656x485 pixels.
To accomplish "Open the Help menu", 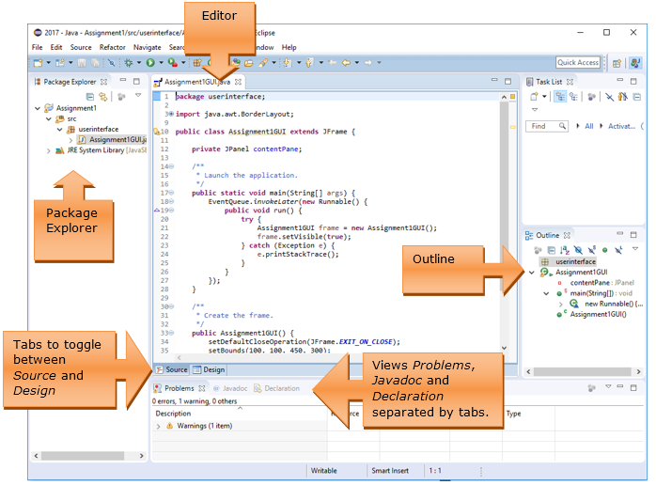I will coord(289,47).
